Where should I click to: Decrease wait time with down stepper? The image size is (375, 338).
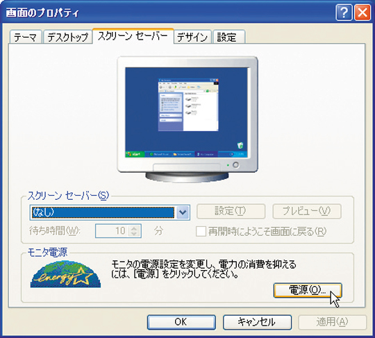[x=134, y=234]
